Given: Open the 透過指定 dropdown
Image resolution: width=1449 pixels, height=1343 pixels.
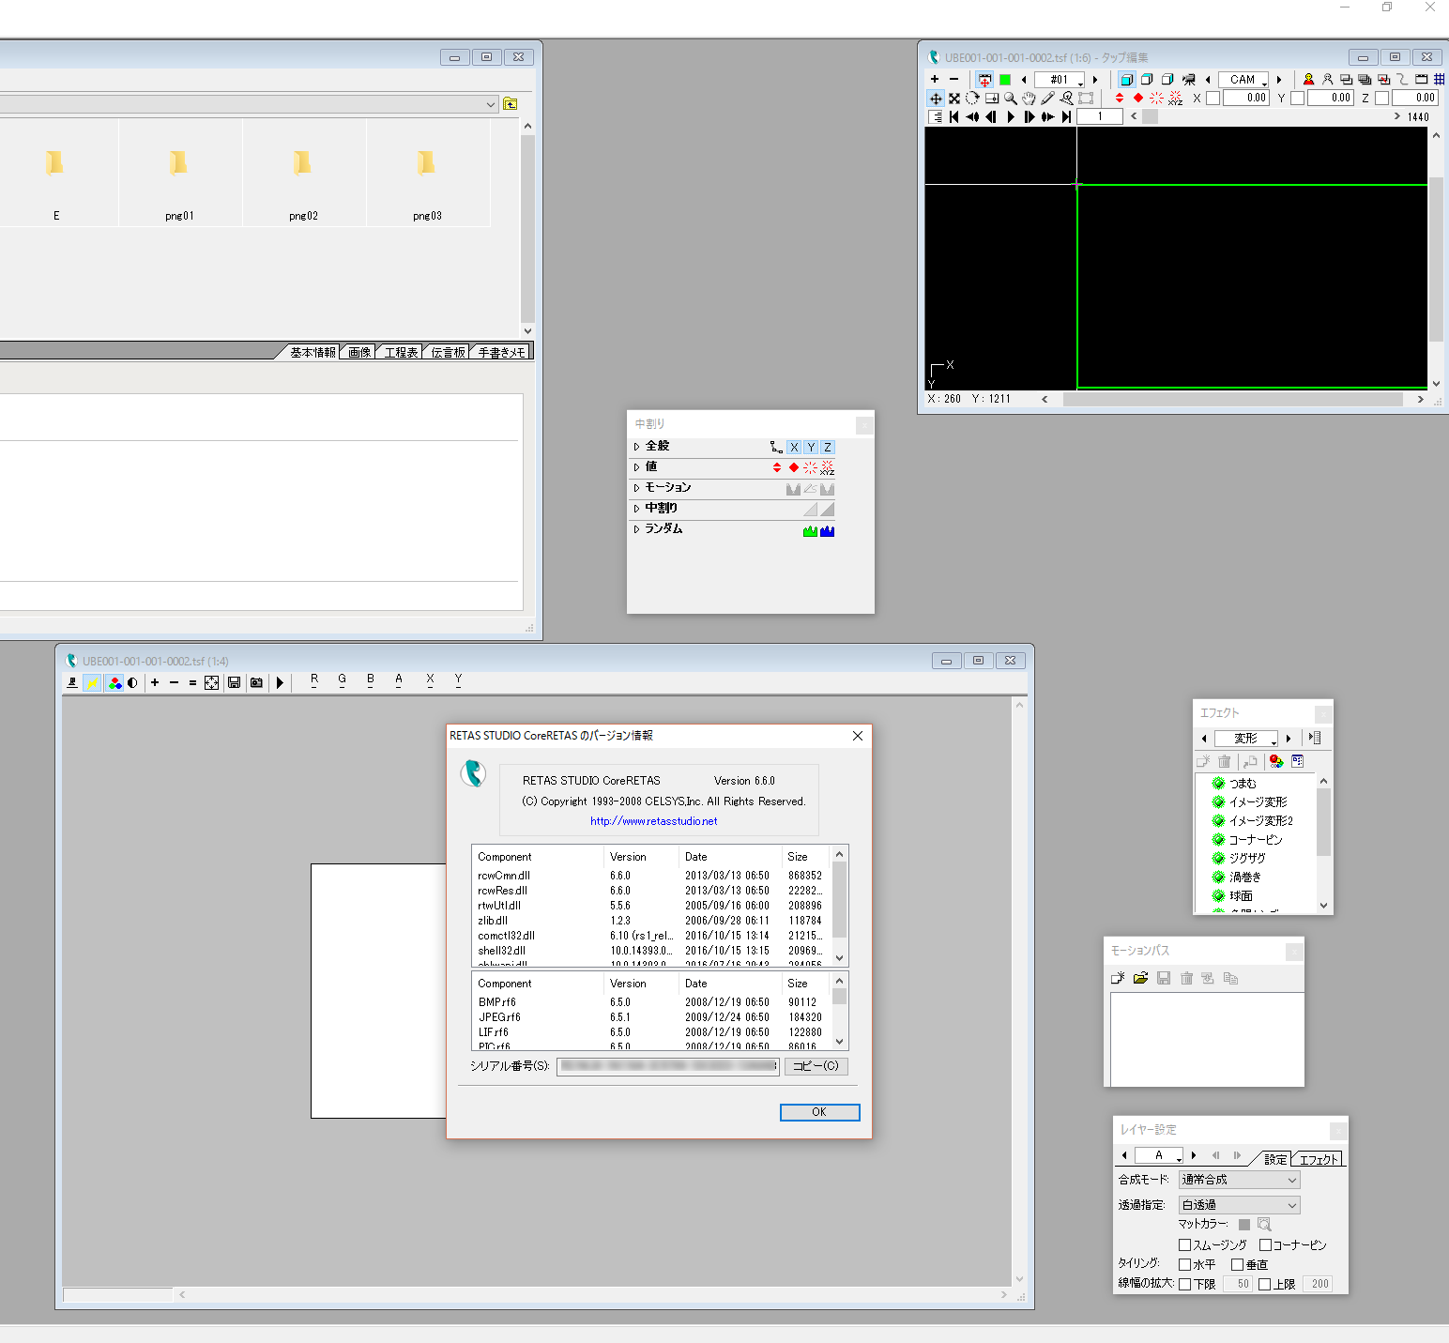Looking at the screenshot, I should coord(1239,1205).
